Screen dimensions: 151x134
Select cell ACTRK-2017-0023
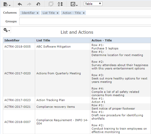coord(19,100)
